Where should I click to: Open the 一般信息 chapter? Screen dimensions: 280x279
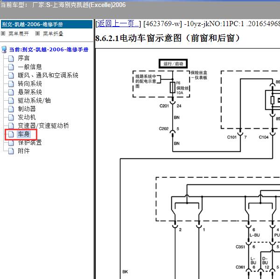[x=30, y=67]
